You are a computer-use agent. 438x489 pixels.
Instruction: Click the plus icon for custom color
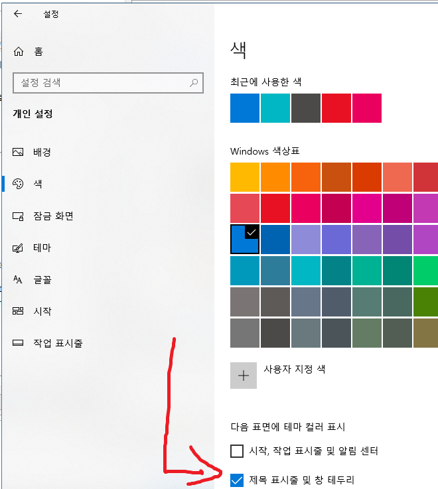(244, 376)
